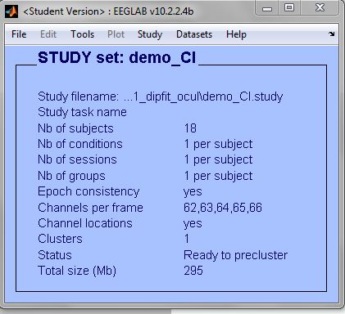The height and width of the screenshot is (314, 345).
Task: Click the dock arrow icon in menu bar
Action: (x=332, y=34)
